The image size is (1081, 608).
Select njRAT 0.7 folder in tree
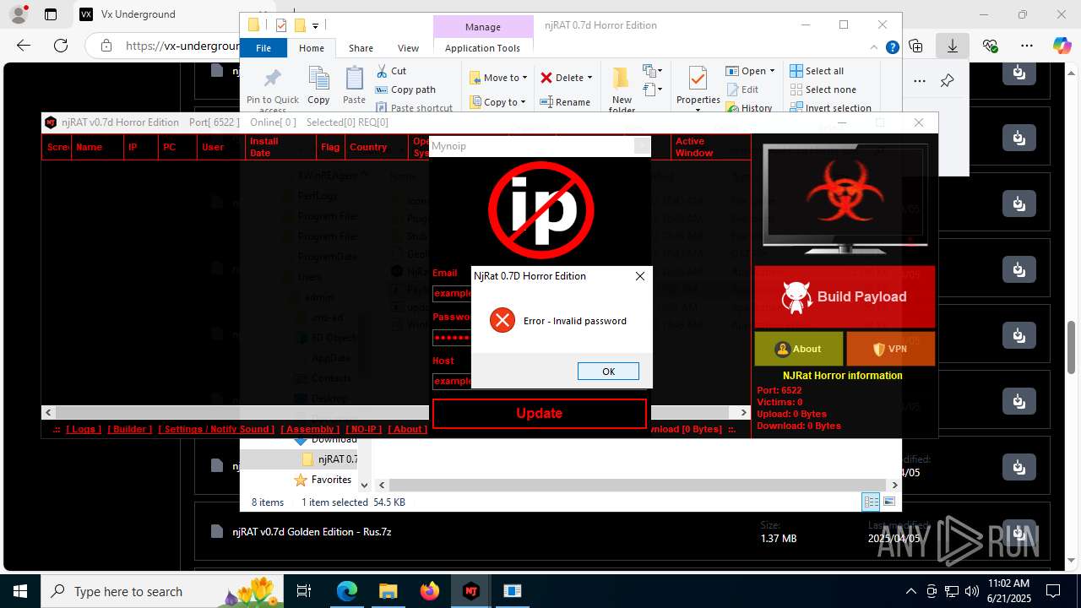coord(329,459)
